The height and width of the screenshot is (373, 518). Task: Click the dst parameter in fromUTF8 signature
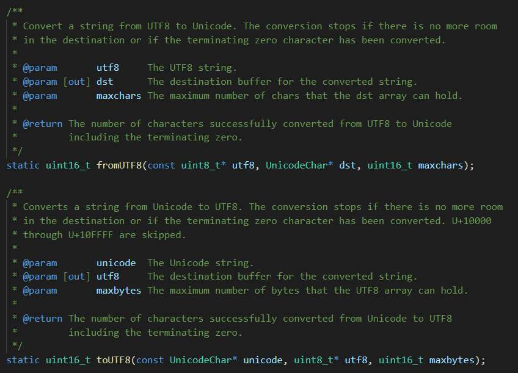coord(349,165)
